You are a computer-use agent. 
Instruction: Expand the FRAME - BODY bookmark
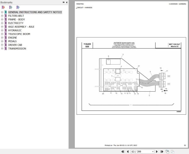[x=2, y=20]
